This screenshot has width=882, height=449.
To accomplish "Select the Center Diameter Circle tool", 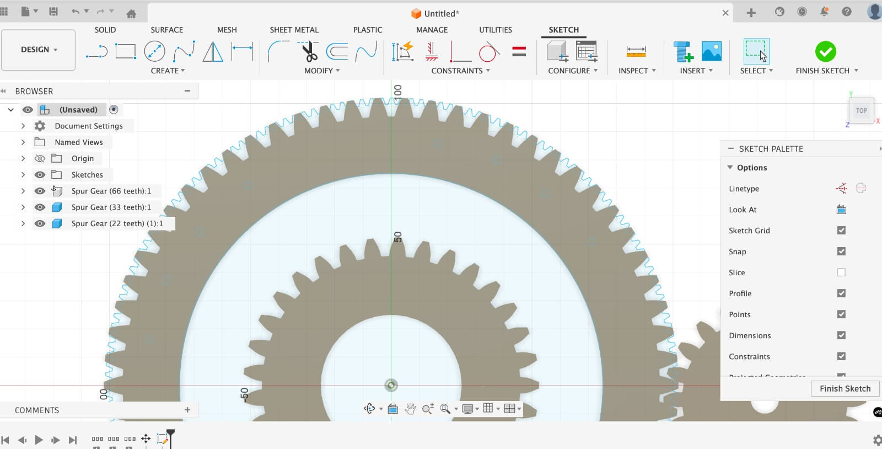I will tap(154, 52).
